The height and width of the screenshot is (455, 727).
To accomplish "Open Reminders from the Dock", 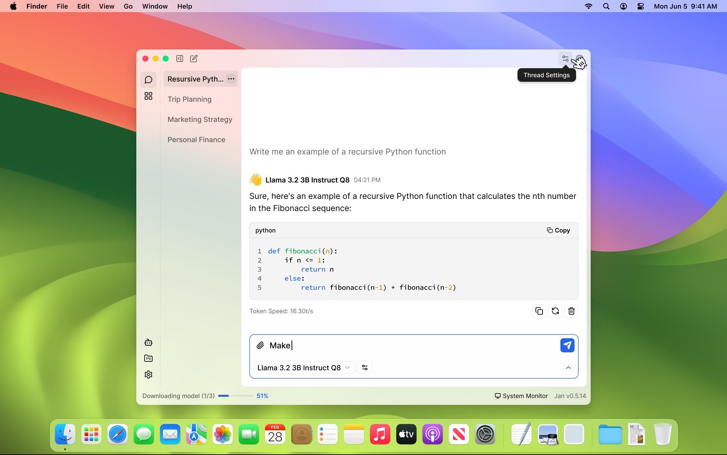I will [x=327, y=434].
